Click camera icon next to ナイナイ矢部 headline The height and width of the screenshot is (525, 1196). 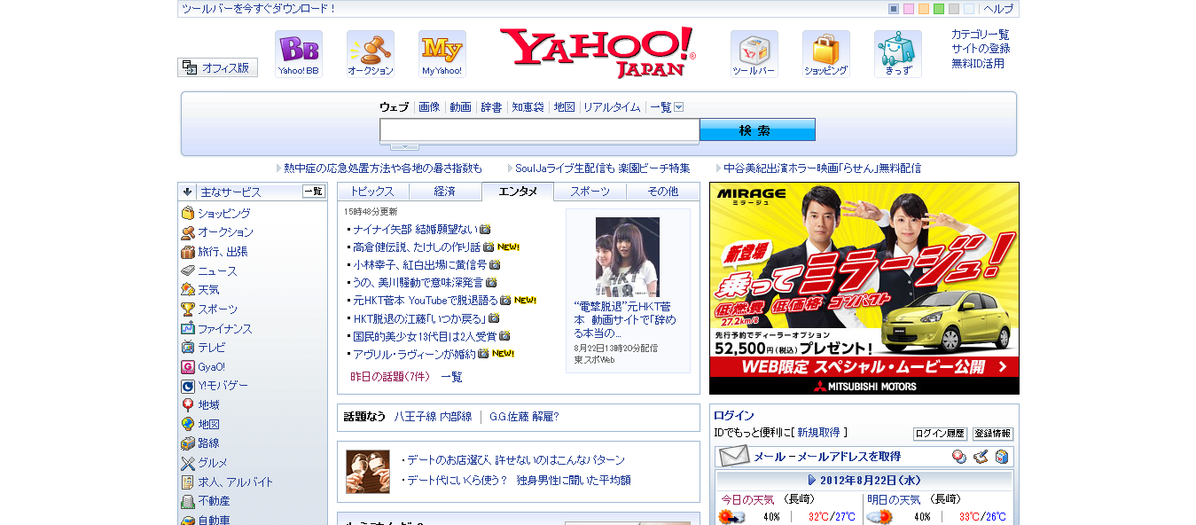pyautogui.click(x=485, y=229)
